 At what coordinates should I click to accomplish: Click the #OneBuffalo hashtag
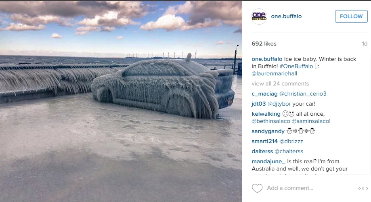tap(296, 67)
